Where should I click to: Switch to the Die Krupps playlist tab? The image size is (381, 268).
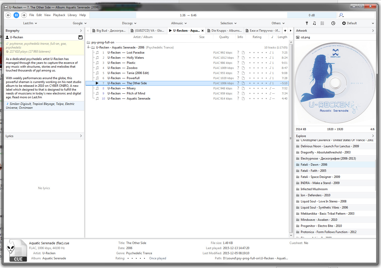pos(224,31)
